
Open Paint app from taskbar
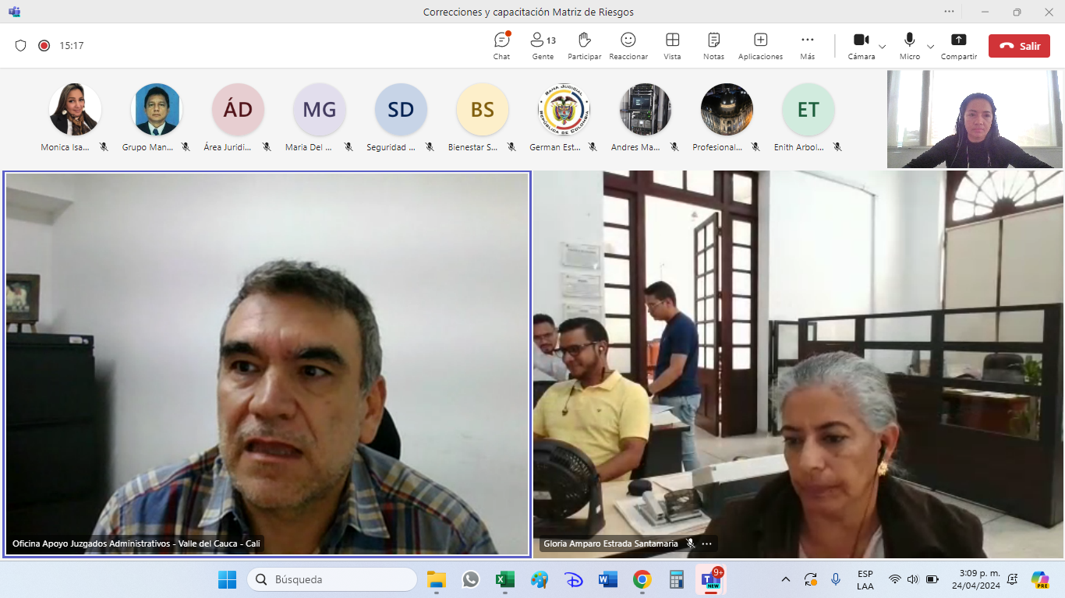coord(539,579)
